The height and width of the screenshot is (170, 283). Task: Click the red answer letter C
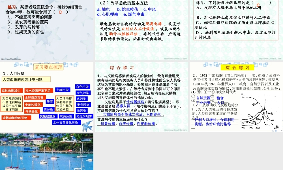[258, 5]
